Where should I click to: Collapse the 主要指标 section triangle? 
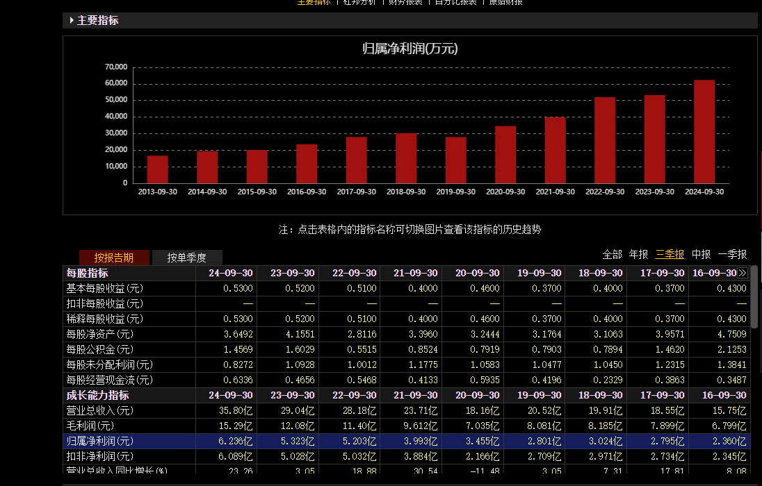point(72,21)
